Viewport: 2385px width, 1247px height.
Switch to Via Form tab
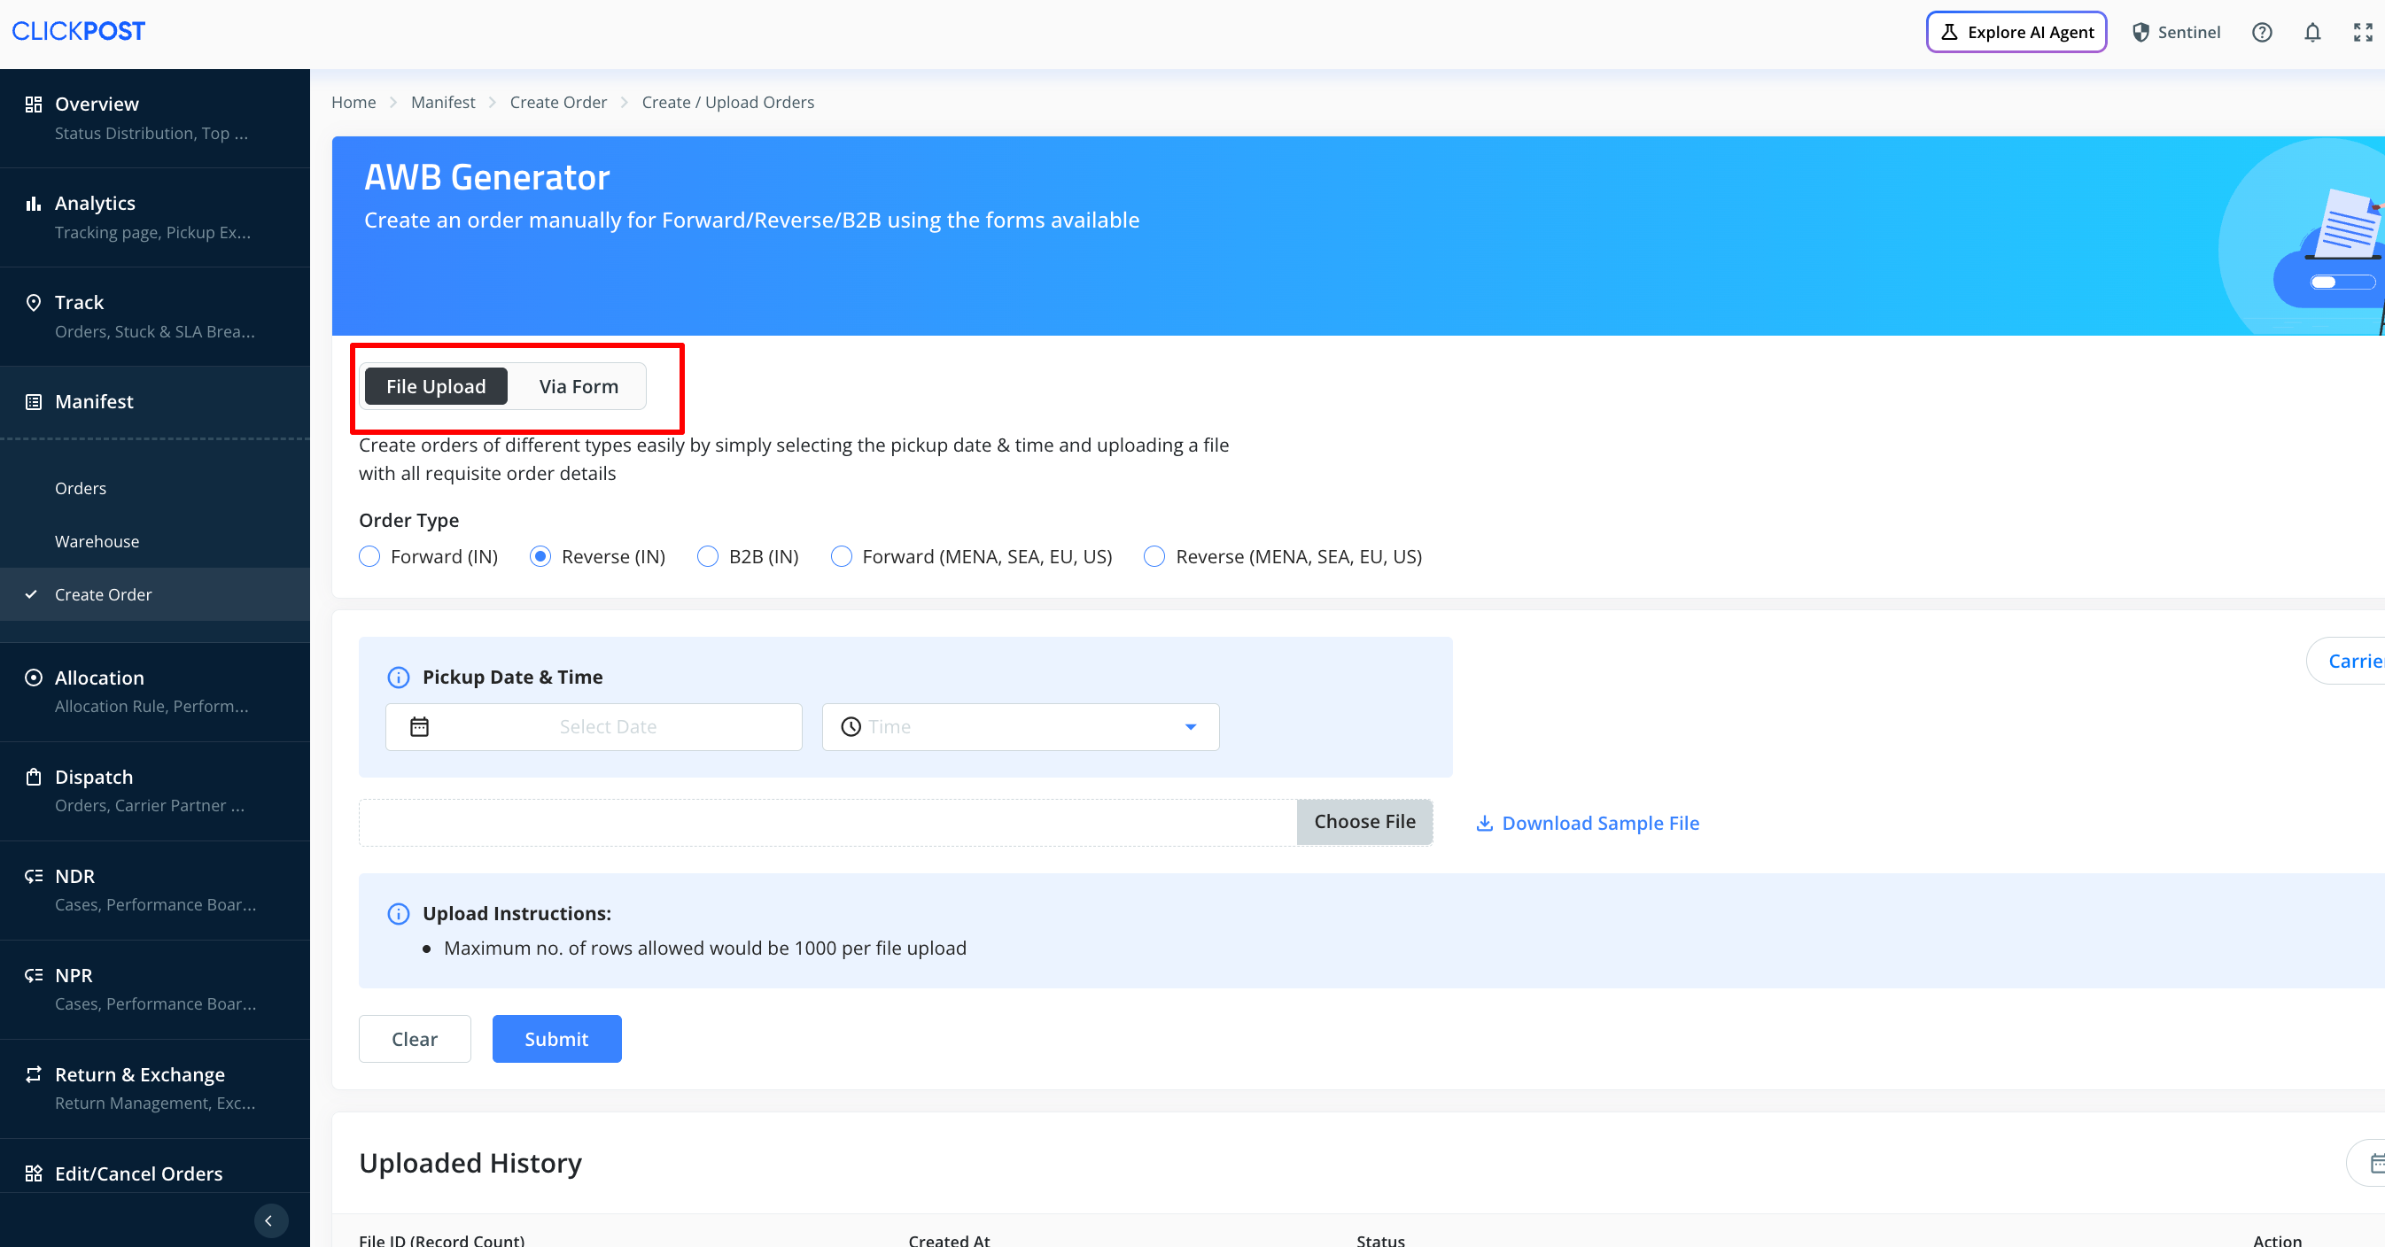[578, 386]
